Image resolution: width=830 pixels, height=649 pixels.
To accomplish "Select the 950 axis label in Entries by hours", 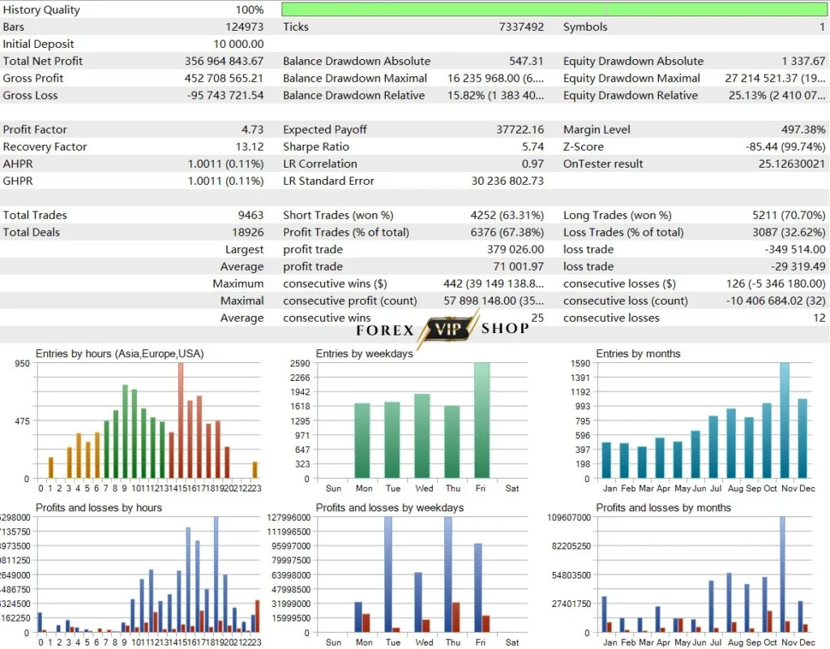I will click(x=22, y=363).
